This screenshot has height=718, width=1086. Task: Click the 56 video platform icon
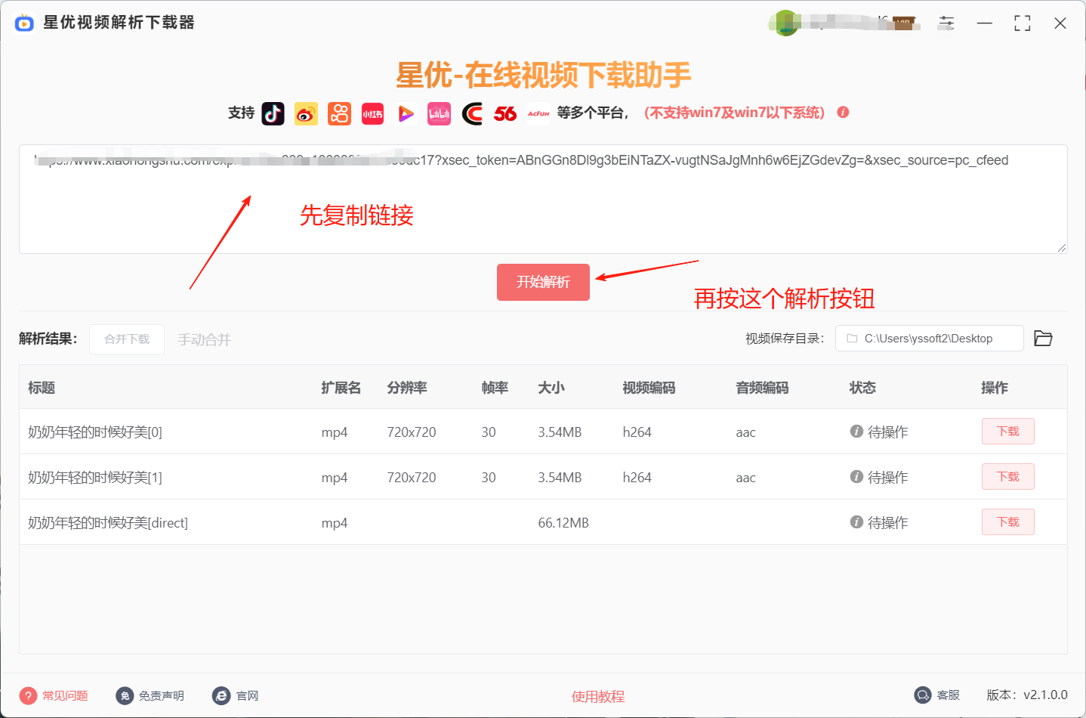pyautogui.click(x=505, y=113)
